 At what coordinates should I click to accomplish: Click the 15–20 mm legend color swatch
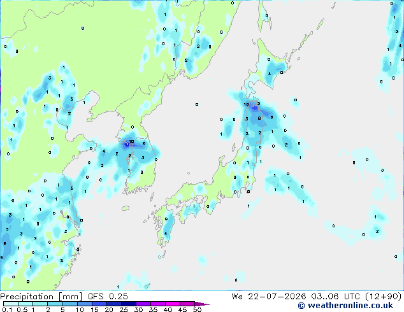[99, 304]
